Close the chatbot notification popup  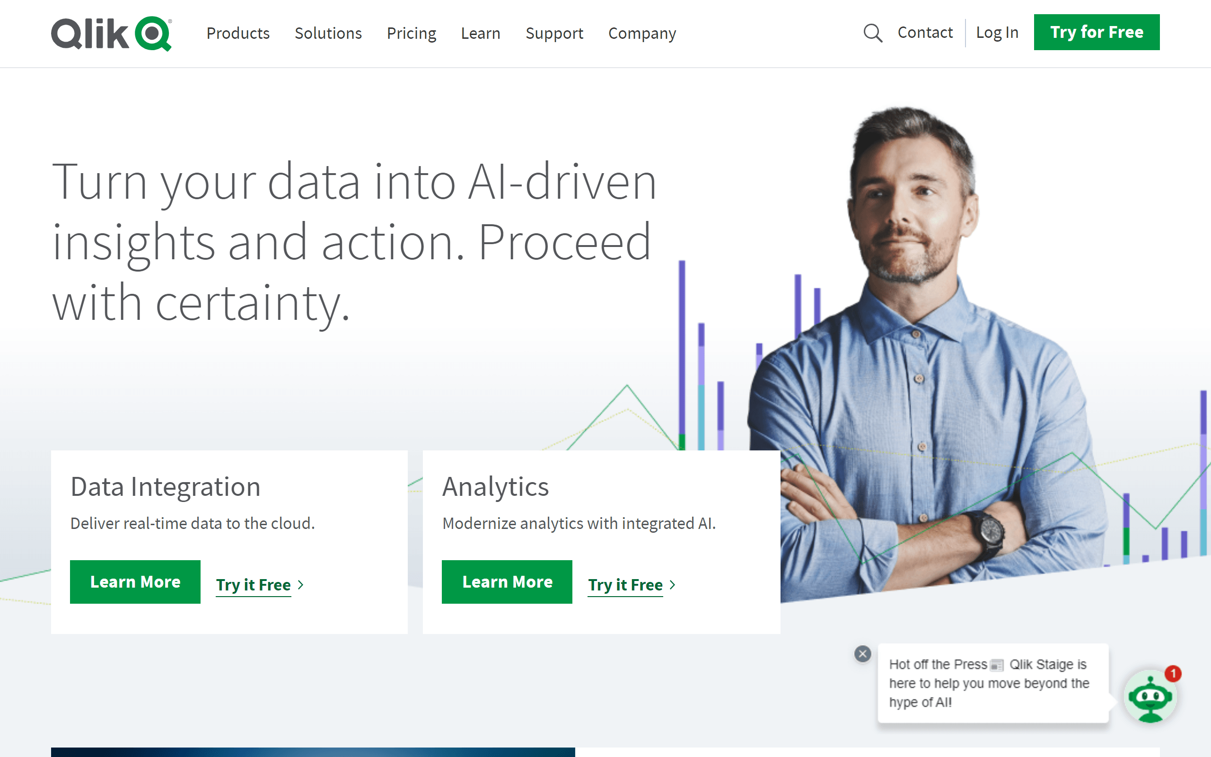coord(862,653)
